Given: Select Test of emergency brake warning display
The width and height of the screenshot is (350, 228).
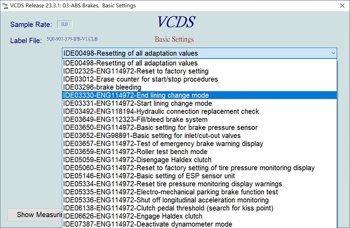Looking at the screenshot, I should [x=199, y=143].
